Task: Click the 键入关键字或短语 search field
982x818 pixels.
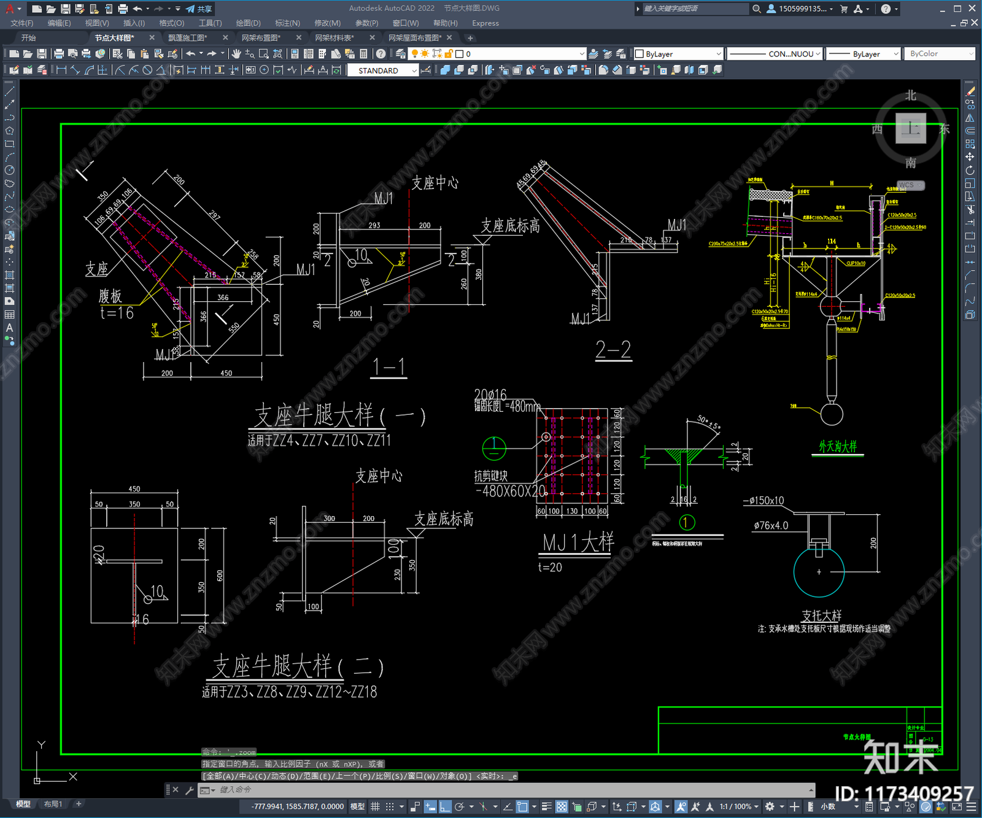Action: click(x=695, y=9)
